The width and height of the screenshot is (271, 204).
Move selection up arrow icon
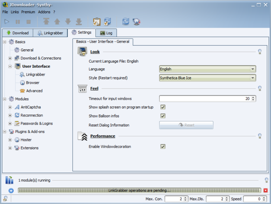pos(57,21)
